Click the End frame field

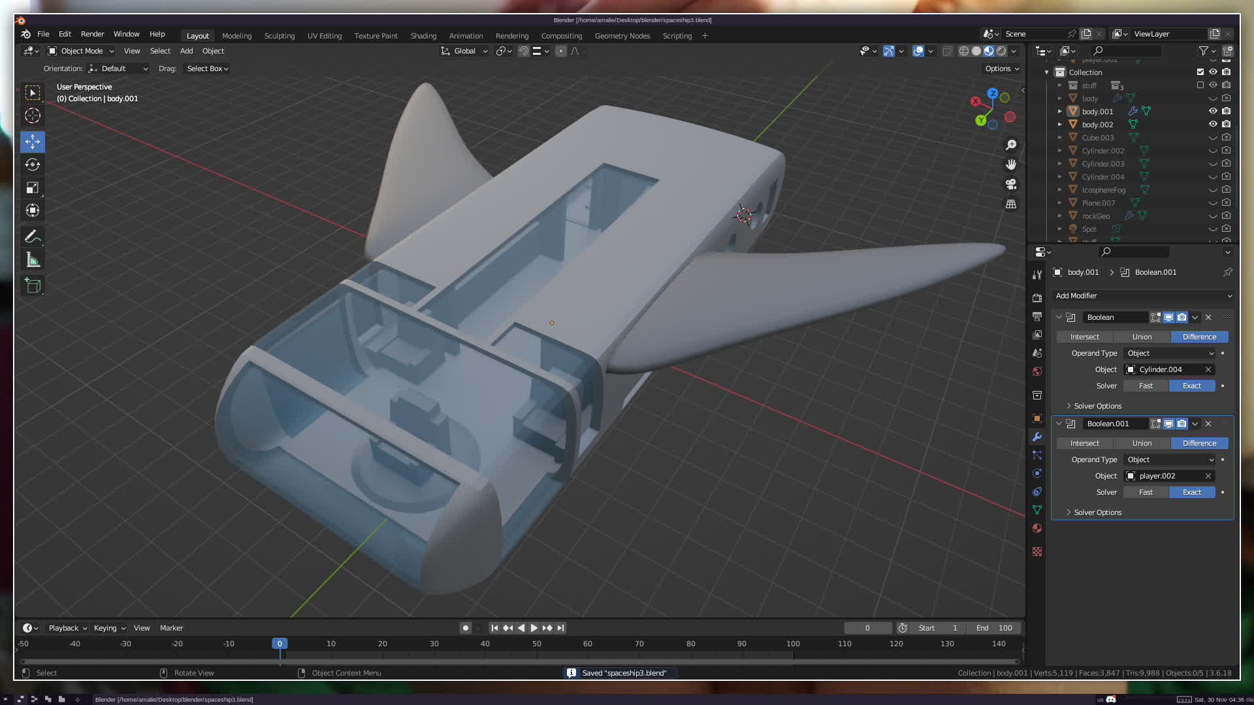tap(994, 628)
